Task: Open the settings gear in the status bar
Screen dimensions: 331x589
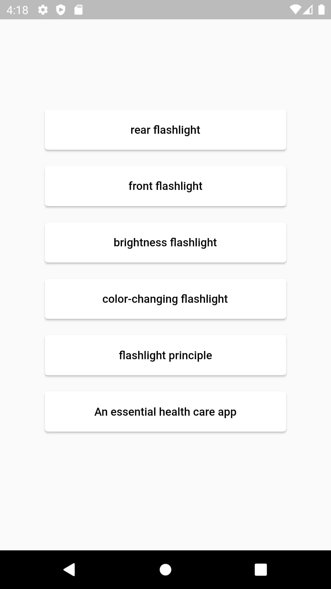Action: pyautogui.click(x=43, y=9)
